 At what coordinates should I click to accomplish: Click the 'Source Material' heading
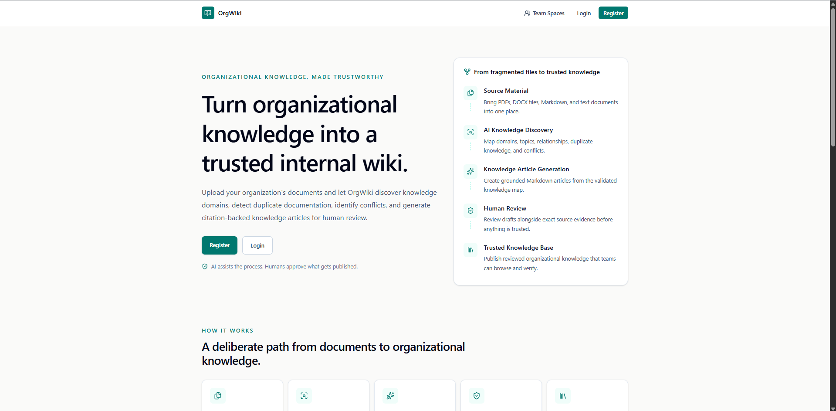[x=506, y=91]
